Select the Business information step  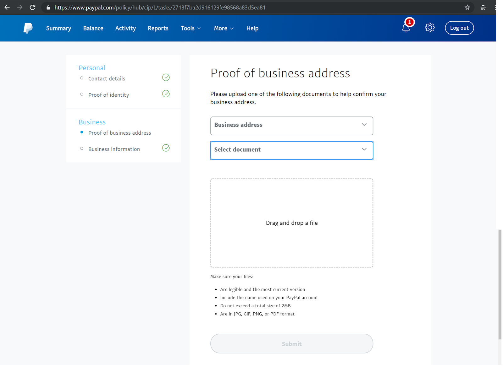point(114,149)
